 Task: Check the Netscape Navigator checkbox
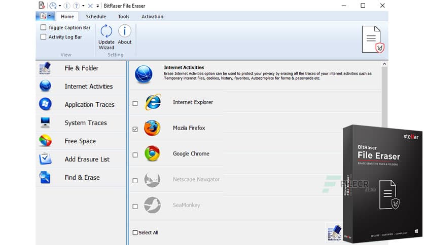coord(135,181)
